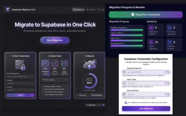Uncheck Users (Accounts & Permissions) checkbox

click(x=43, y=89)
